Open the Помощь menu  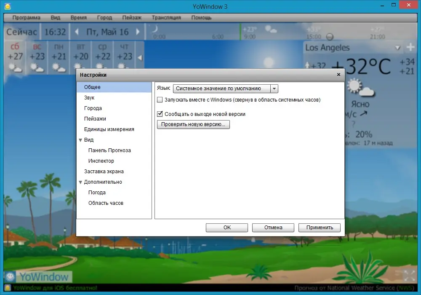[x=201, y=17]
